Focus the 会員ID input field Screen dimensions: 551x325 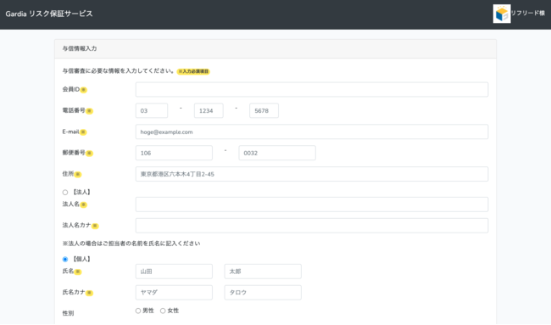tap(312, 90)
